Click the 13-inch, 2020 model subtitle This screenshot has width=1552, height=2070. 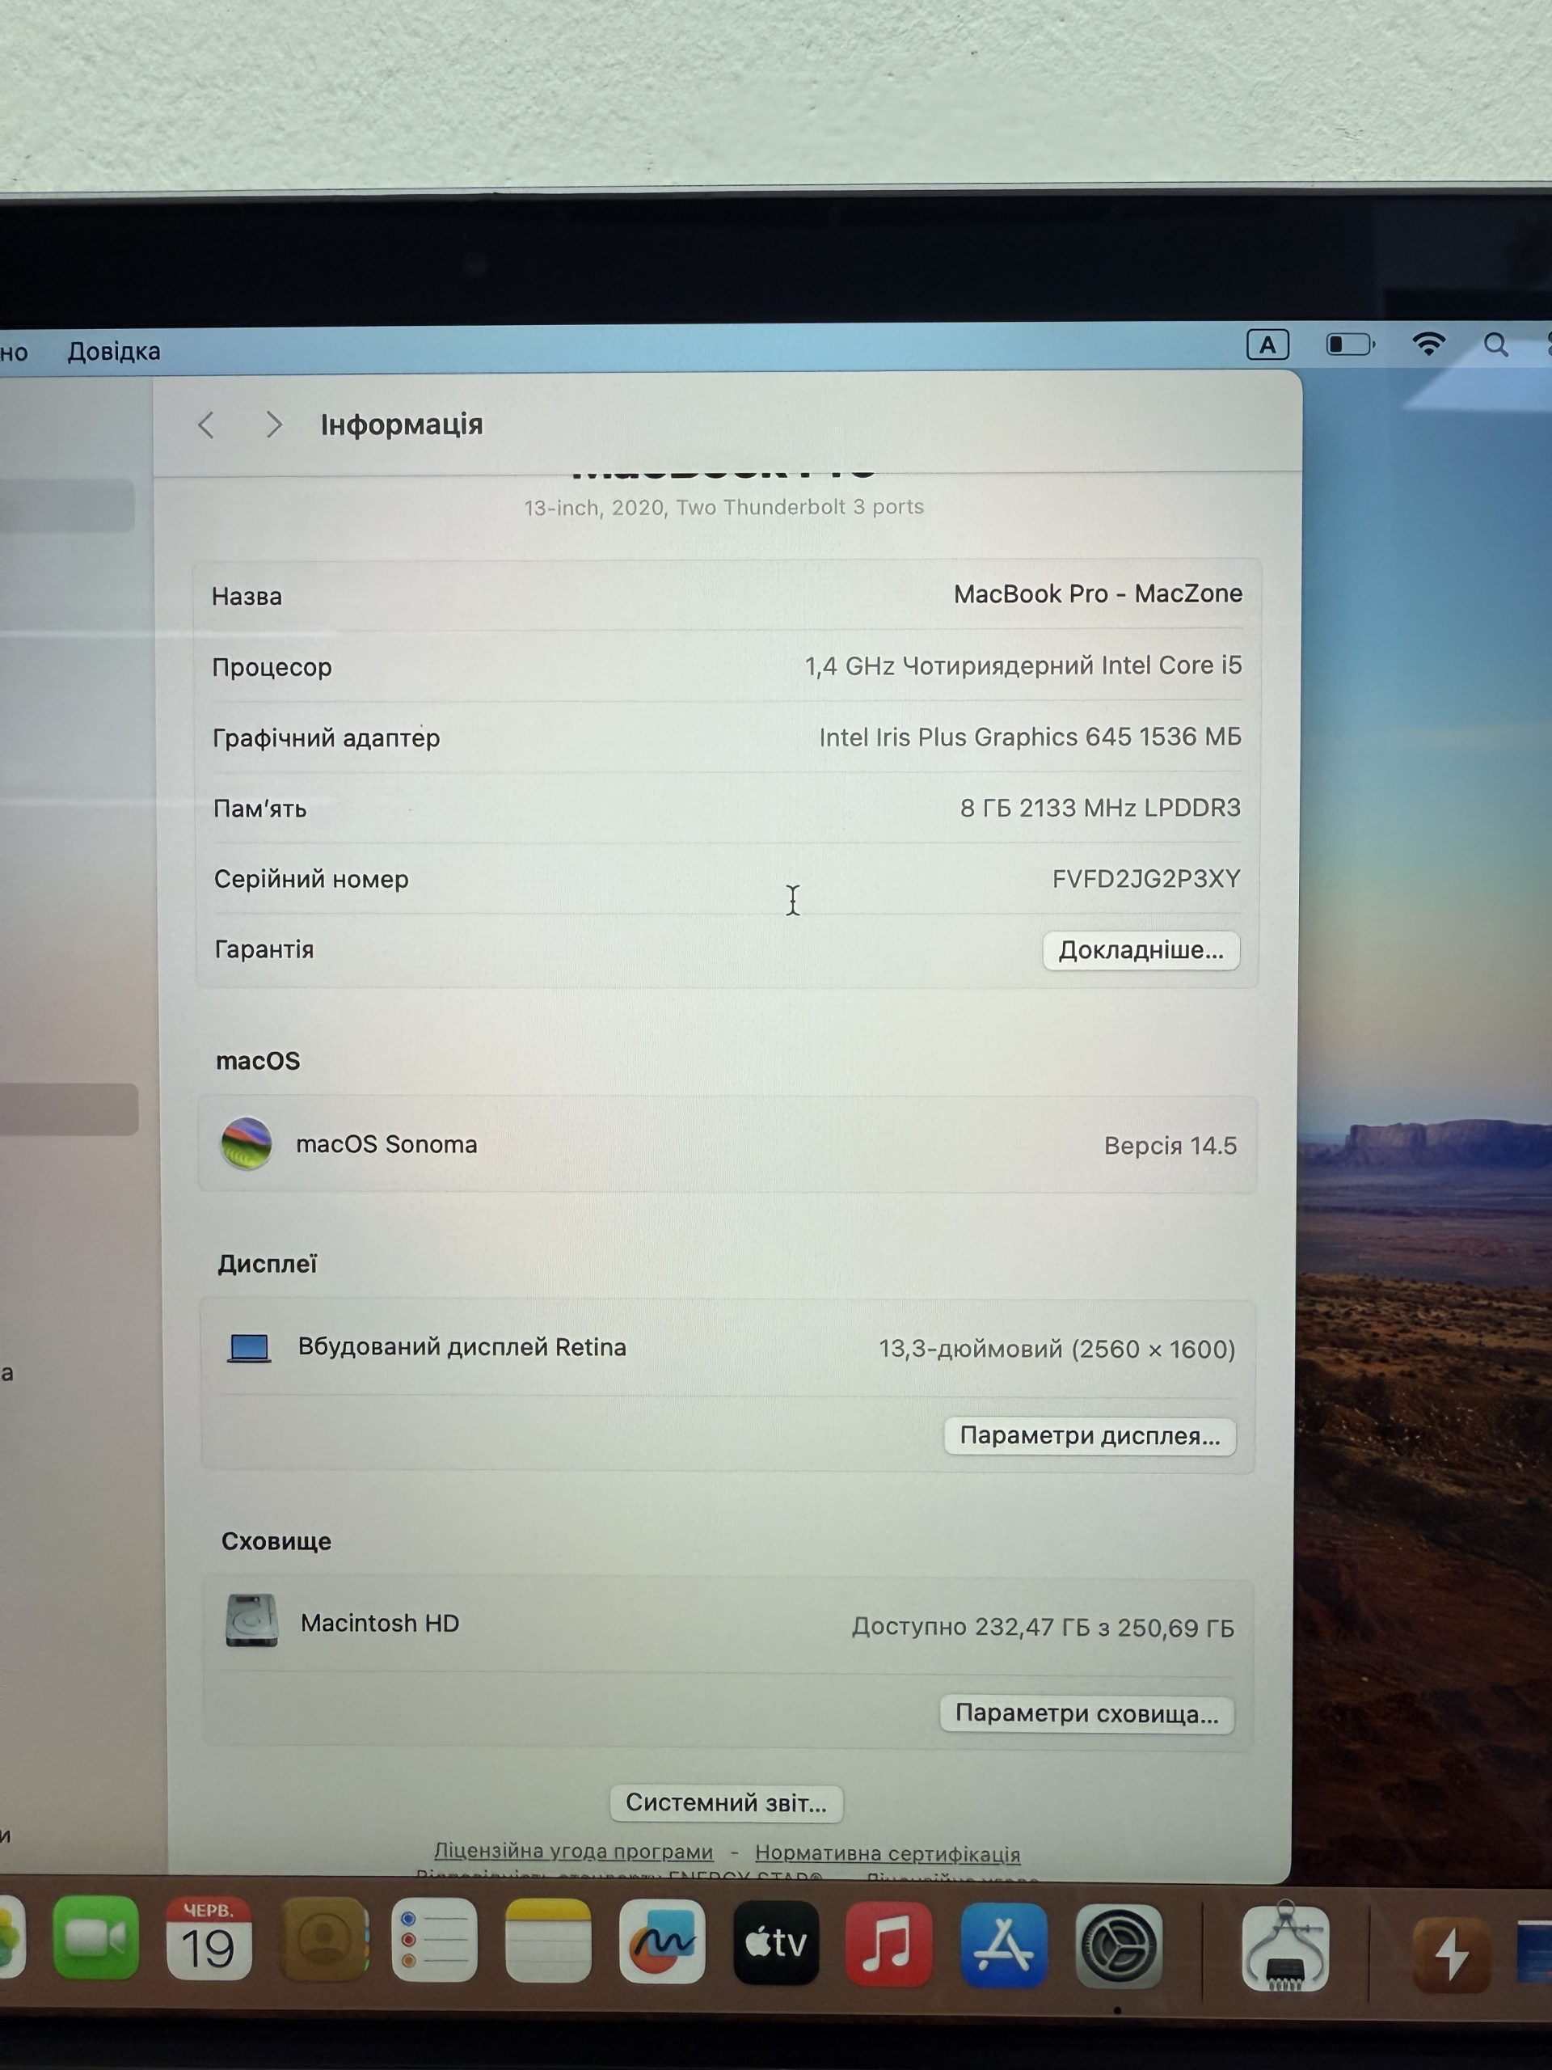(x=724, y=507)
